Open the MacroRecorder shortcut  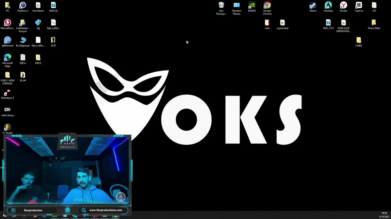pyautogui.click(x=8, y=24)
